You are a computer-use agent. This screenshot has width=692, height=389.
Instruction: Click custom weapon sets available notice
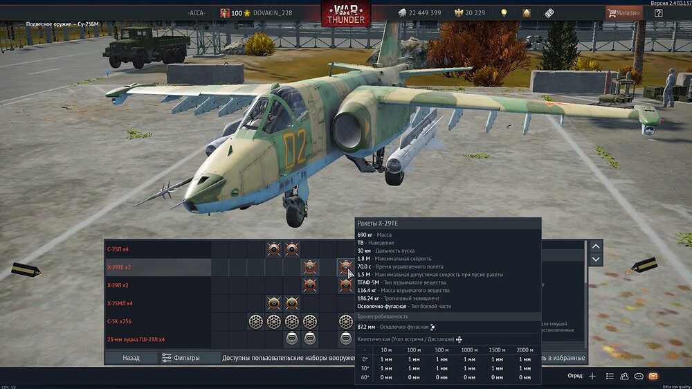288,358
